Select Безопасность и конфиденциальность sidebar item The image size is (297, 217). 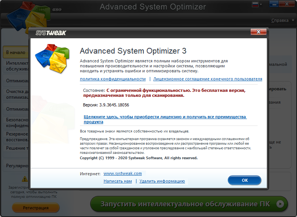[16, 123]
